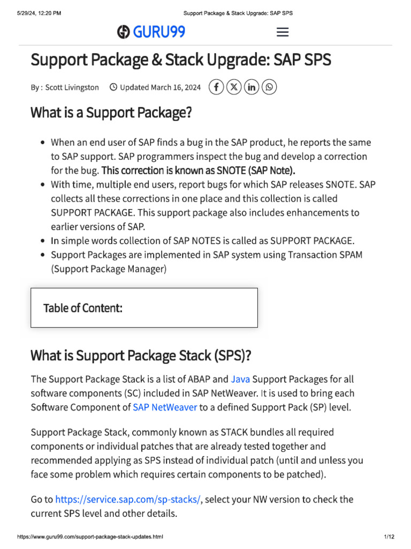Share article via WhatsApp
This screenshot has width=411, height=549.
coord(269,87)
